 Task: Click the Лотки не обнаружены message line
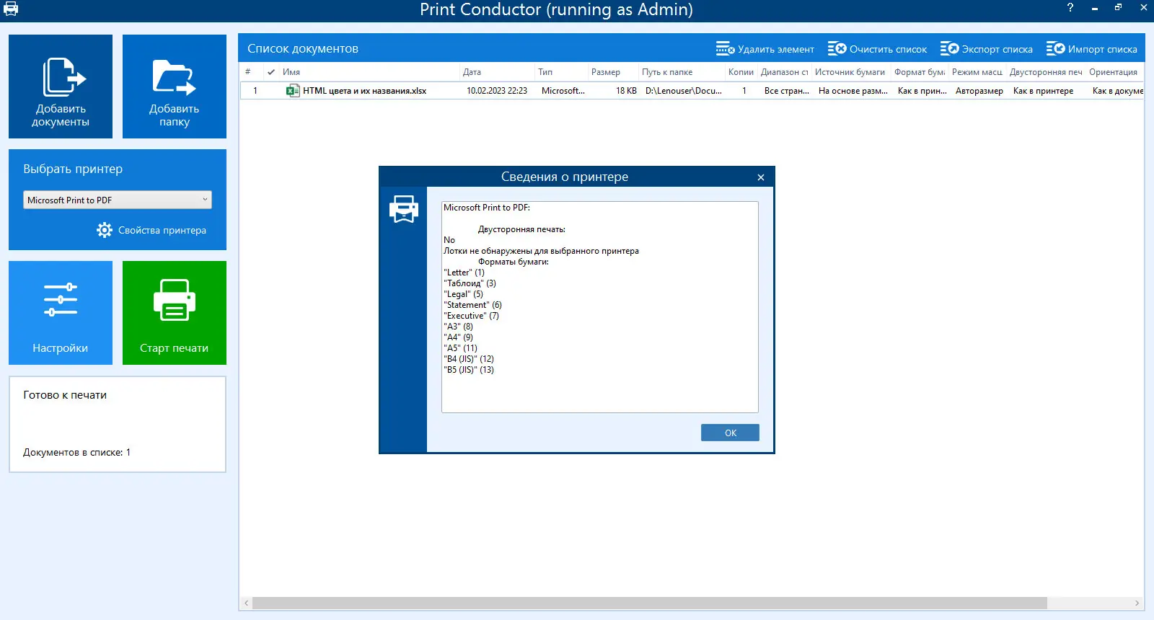coord(541,251)
